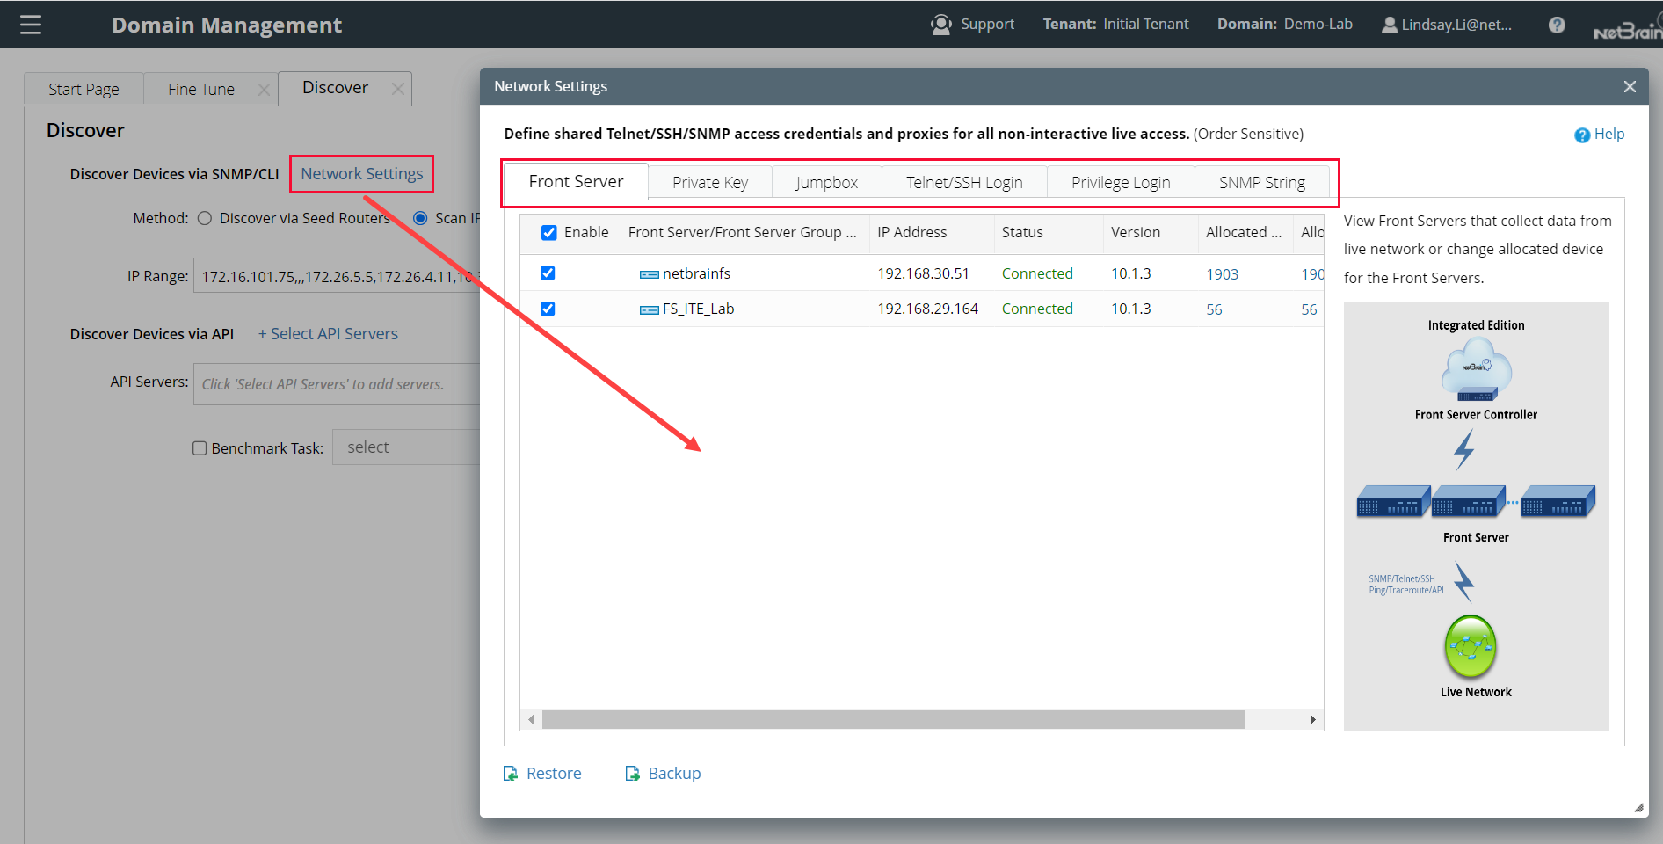Image resolution: width=1663 pixels, height=844 pixels.
Task: Switch to the Fine Tune tab
Action: tap(201, 90)
